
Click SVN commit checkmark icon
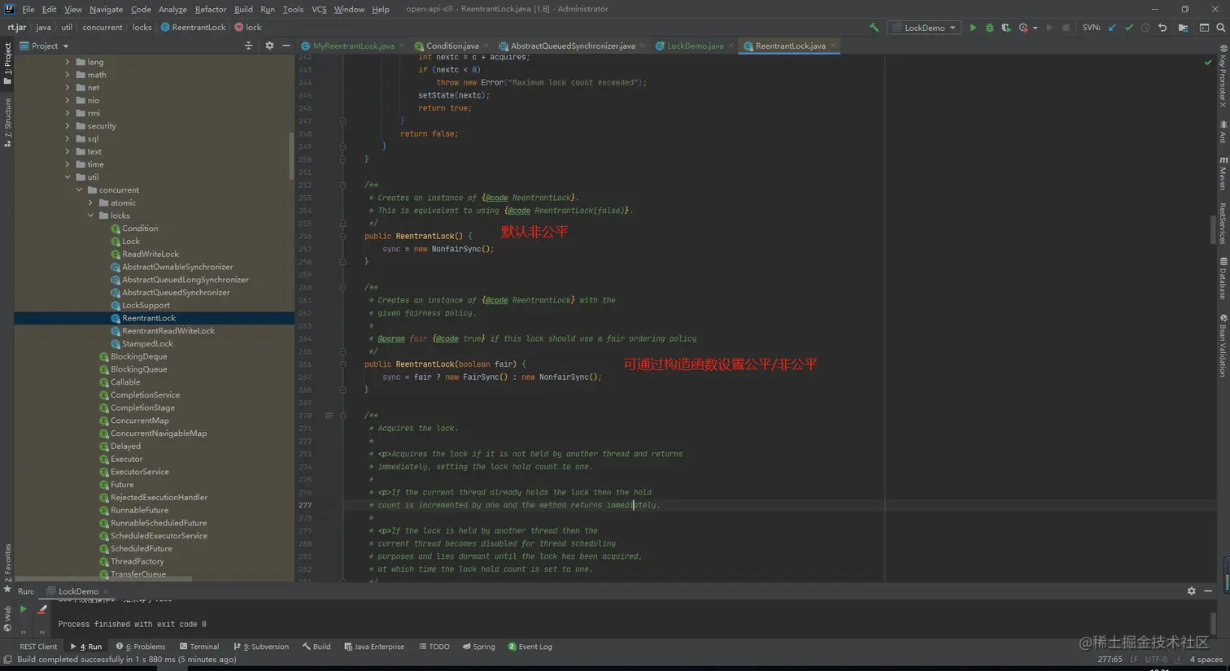[x=1129, y=28]
